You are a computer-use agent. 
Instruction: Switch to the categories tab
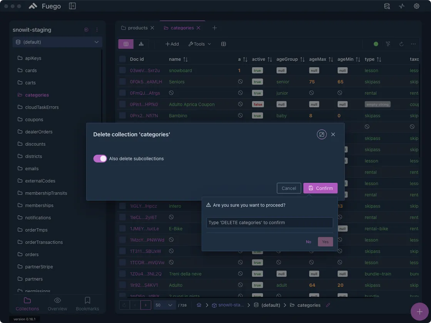179,28
